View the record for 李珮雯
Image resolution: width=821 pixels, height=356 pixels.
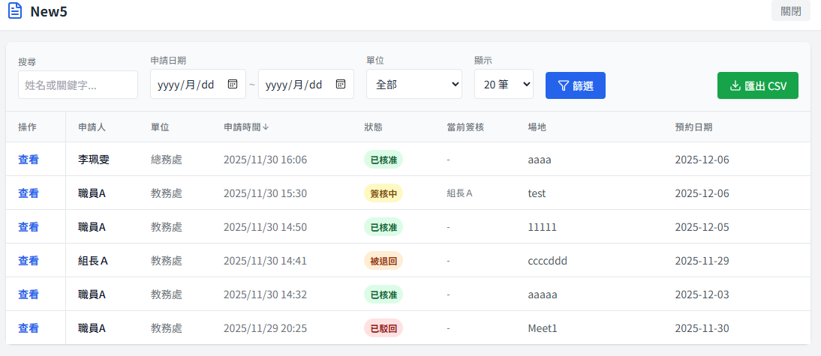29,160
